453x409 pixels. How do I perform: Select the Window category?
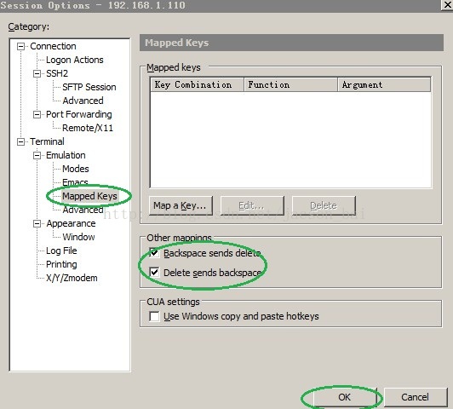coord(78,237)
